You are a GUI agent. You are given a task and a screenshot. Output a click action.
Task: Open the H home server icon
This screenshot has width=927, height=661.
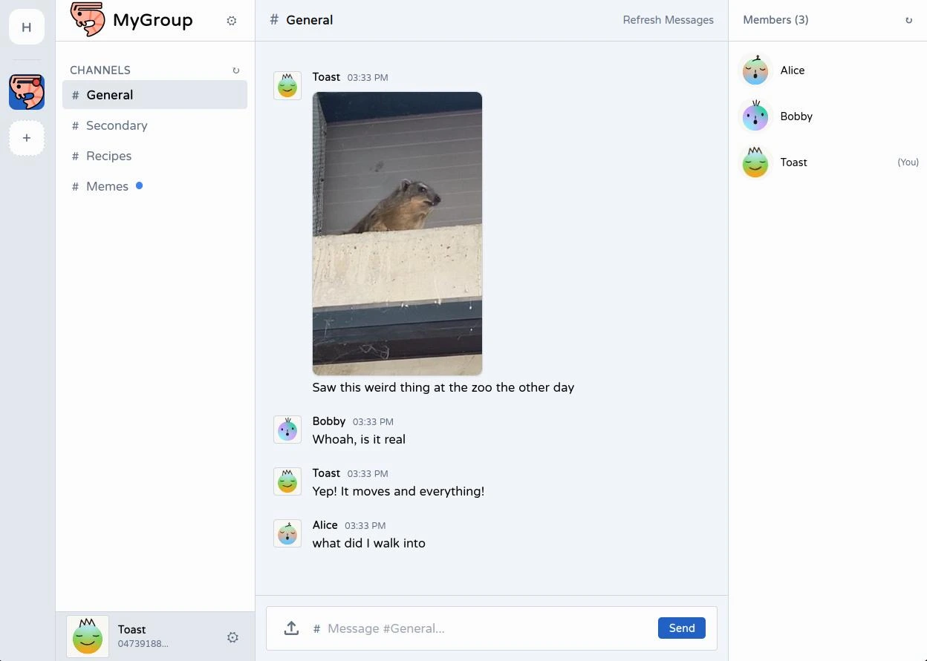(x=27, y=27)
